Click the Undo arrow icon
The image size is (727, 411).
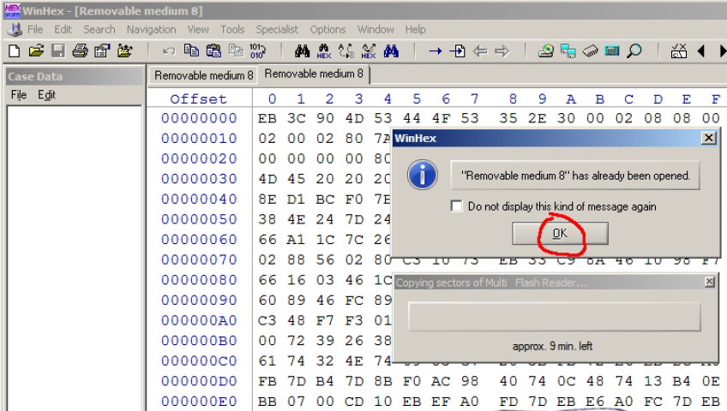click(x=169, y=51)
